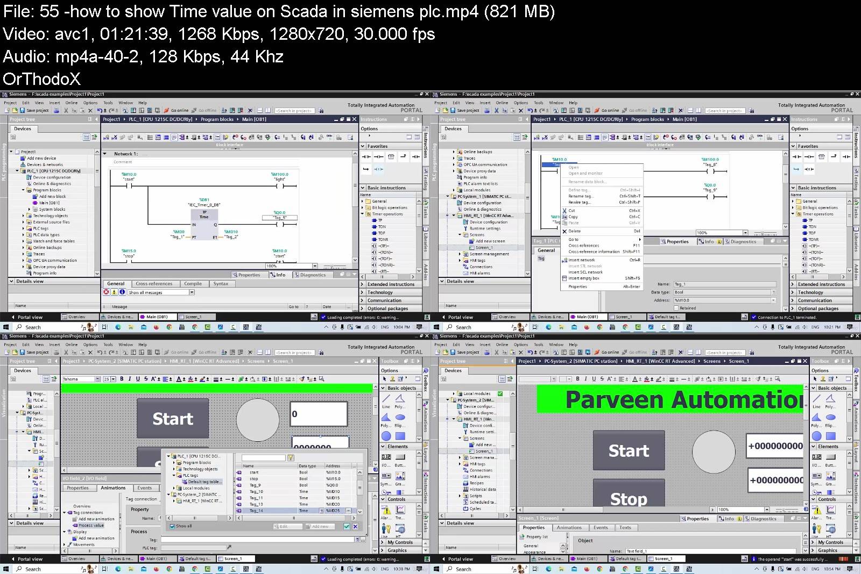Click the font color A icon beside Tahoma toolbar
The height and width of the screenshot is (574, 861).
tap(180, 379)
